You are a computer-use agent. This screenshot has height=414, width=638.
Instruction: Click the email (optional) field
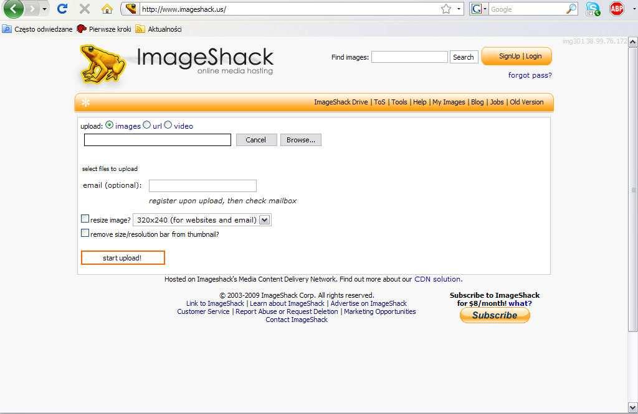click(x=202, y=185)
